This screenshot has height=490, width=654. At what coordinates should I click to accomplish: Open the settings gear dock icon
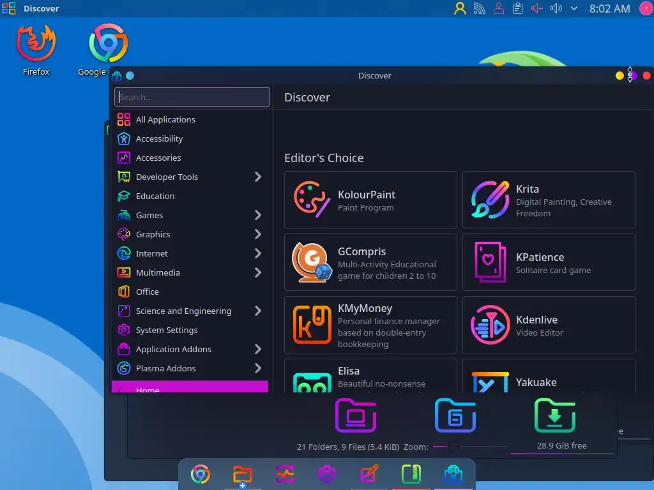click(x=327, y=474)
